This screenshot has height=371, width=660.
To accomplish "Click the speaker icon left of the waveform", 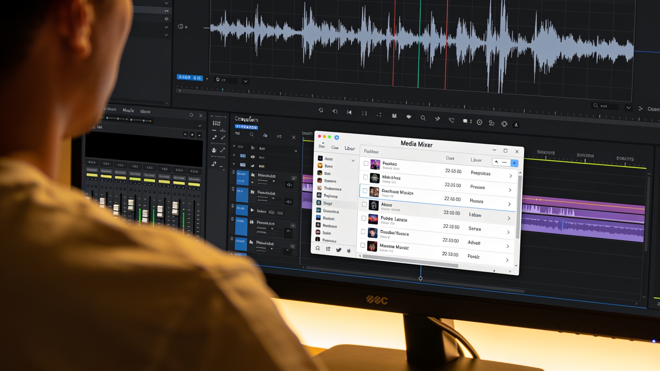I will [x=181, y=26].
